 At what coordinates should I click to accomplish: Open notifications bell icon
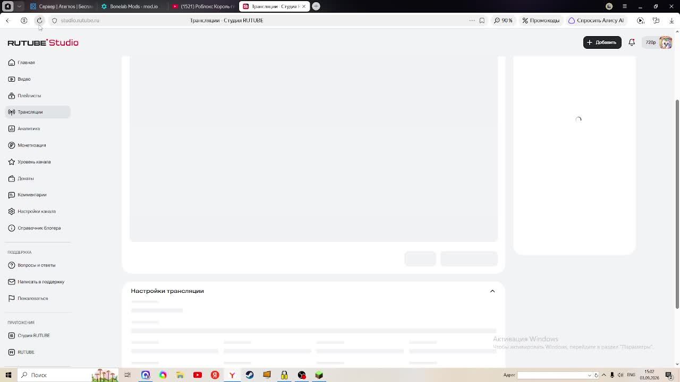pos(632,42)
